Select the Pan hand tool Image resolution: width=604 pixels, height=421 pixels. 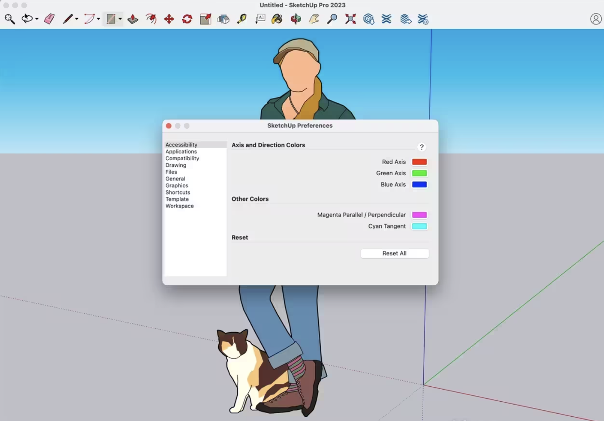coord(314,19)
